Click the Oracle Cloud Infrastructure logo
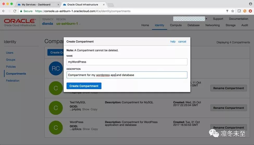The image size is (254, 145). [20, 22]
